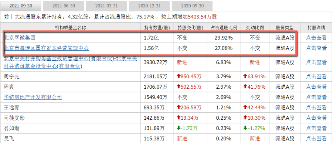Click the 3930.72万 holding amount
The height and width of the screenshot is (143, 333).
156,62
